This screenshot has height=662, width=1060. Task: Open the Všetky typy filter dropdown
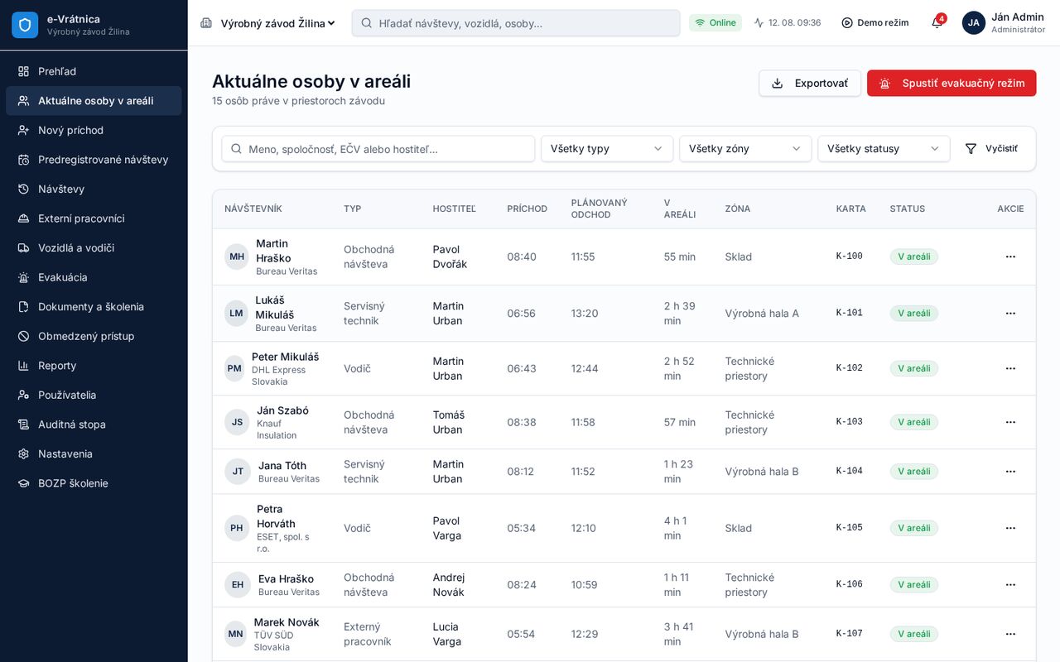[607, 149]
